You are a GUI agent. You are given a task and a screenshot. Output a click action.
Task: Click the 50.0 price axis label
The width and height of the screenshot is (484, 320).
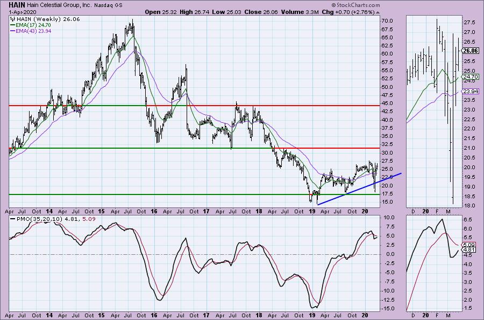[387, 87]
